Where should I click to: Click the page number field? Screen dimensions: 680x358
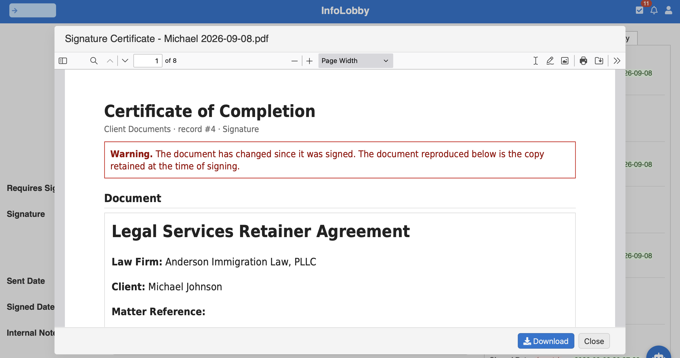click(x=148, y=61)
